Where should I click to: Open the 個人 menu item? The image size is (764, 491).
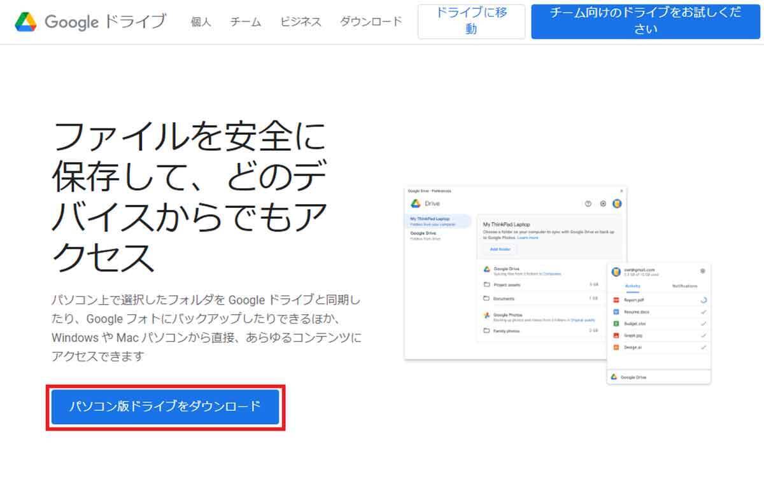[x=201, y=22]
